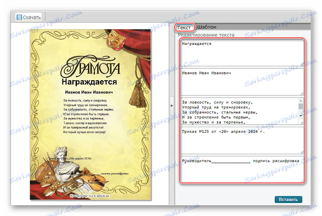
Task: Edit the Руководитель signature field
Action: point(242,169)
